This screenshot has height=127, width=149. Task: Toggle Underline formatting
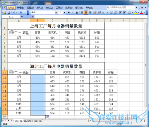coord(77,12)
